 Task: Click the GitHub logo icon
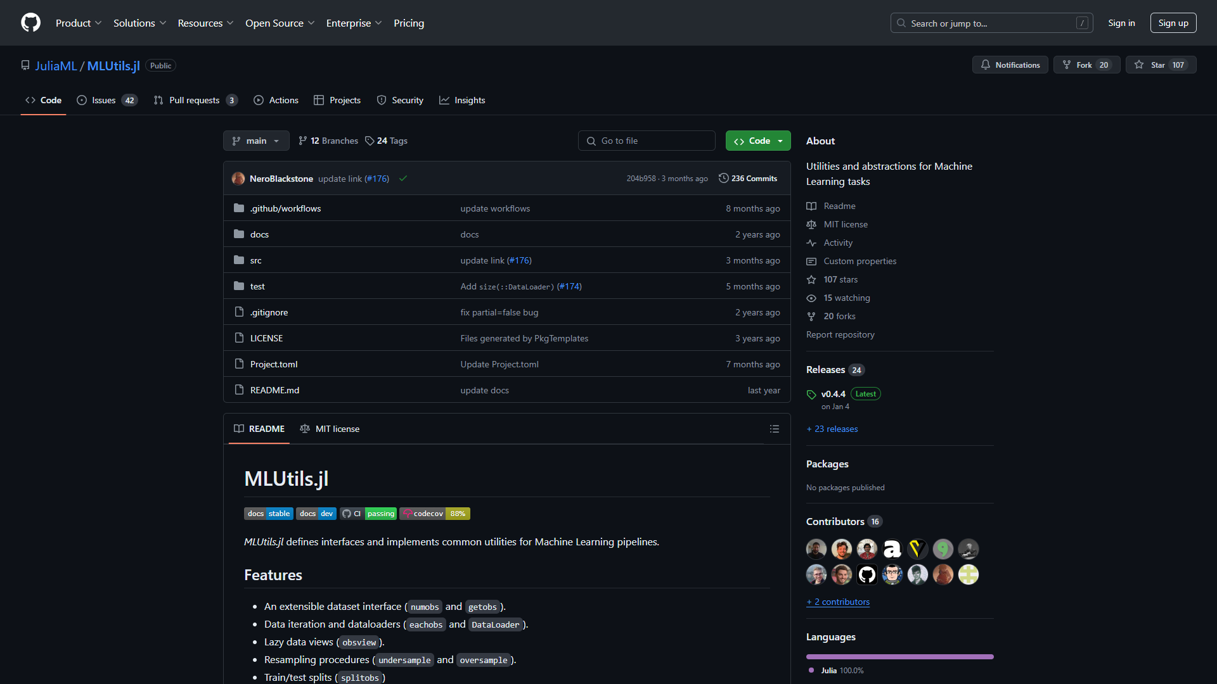(30, 23)
